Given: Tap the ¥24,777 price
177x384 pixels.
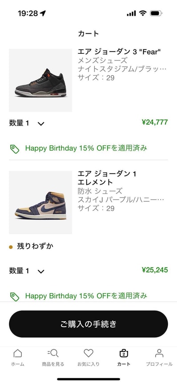Looking at the screenshot, I should tap(155, 122).
